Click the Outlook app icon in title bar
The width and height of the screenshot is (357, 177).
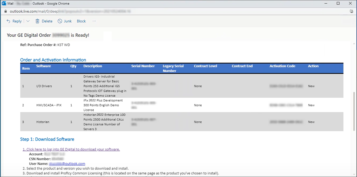click(x=4, y=3)
